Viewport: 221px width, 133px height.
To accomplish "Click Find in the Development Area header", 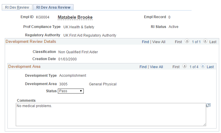I will point(143,67).
